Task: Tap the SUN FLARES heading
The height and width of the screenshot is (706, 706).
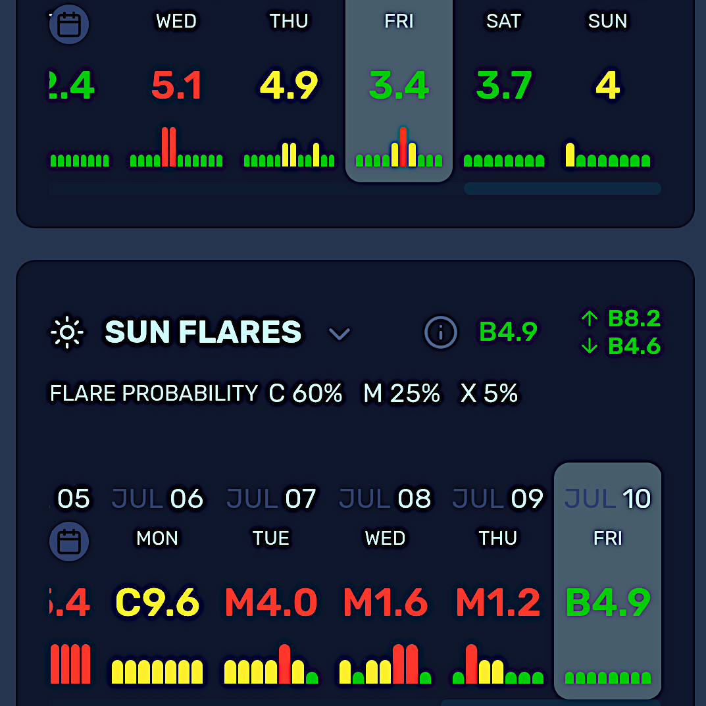Action: pos(203,332)
